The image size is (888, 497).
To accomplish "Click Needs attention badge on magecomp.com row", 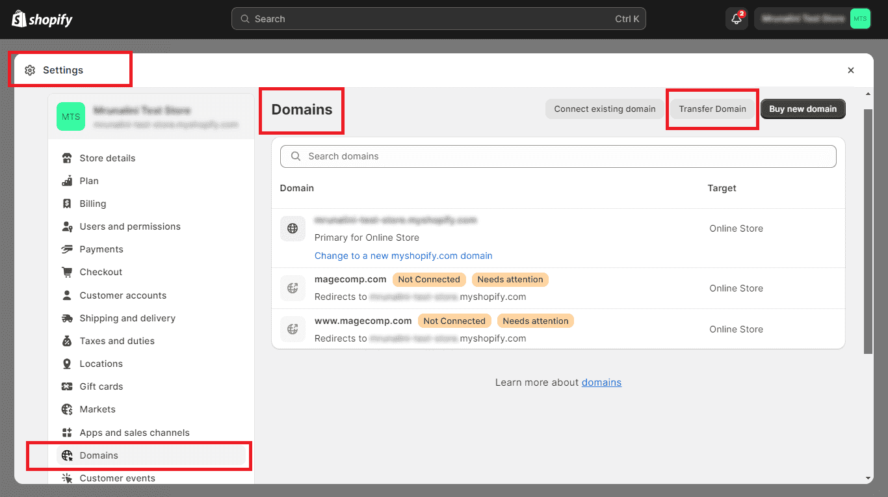I will pos(510,279).
